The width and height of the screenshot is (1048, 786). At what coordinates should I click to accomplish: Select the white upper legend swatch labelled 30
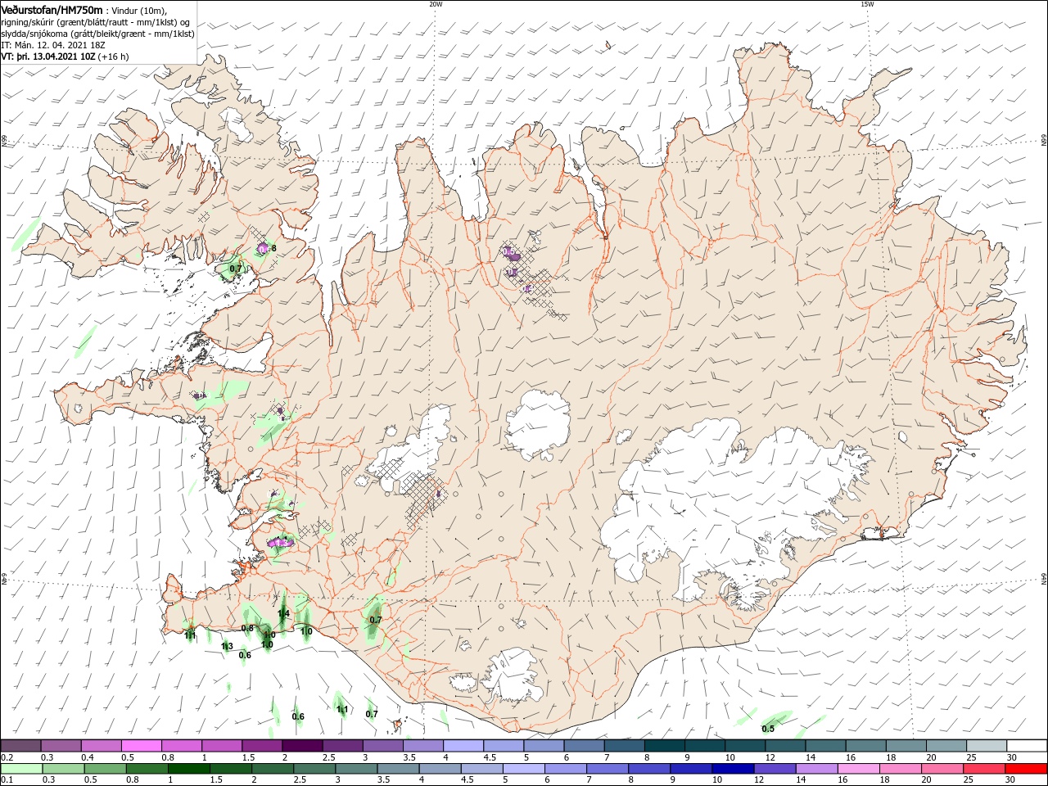[1027, 745]
